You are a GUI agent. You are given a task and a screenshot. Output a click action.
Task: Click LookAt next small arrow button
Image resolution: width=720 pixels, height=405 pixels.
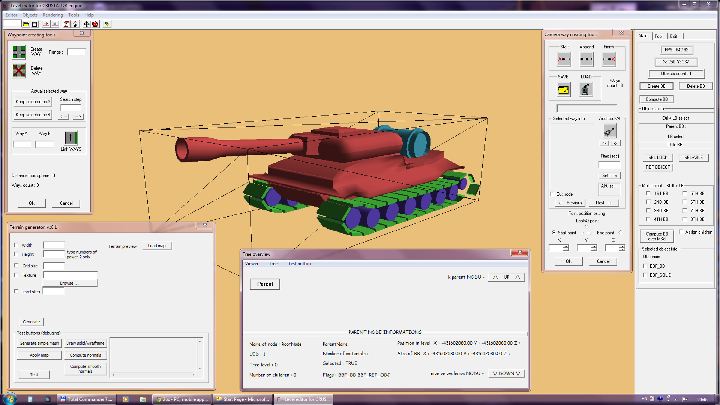tap(615, 143)
